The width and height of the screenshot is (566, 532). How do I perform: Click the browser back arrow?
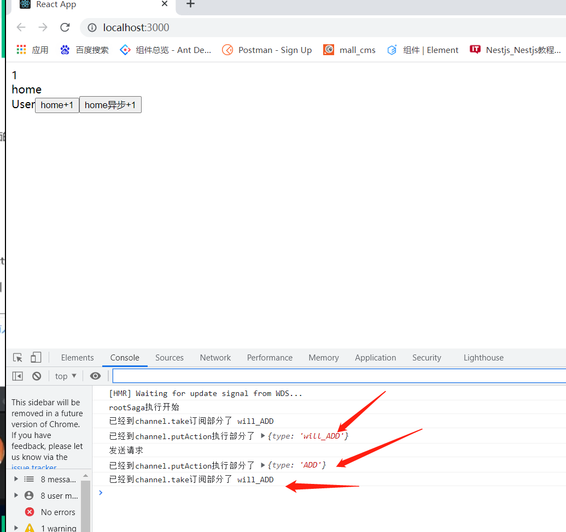pyautogui.click(x=21, y=27)
